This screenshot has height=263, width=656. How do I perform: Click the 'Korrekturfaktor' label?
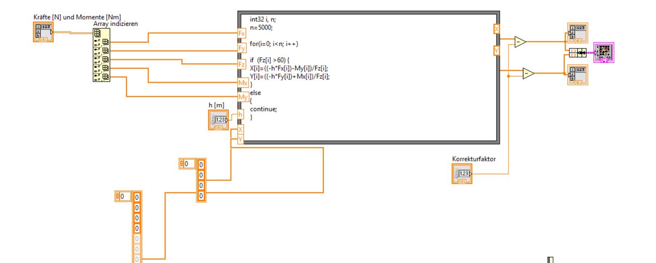pyautogui.click(x=474, y=159)
